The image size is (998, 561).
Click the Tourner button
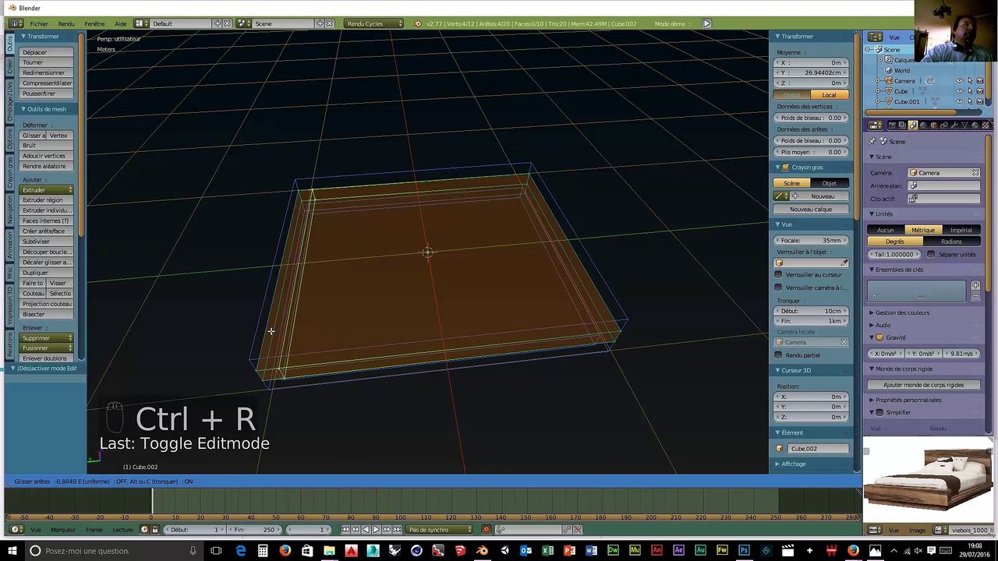point(47,62)
